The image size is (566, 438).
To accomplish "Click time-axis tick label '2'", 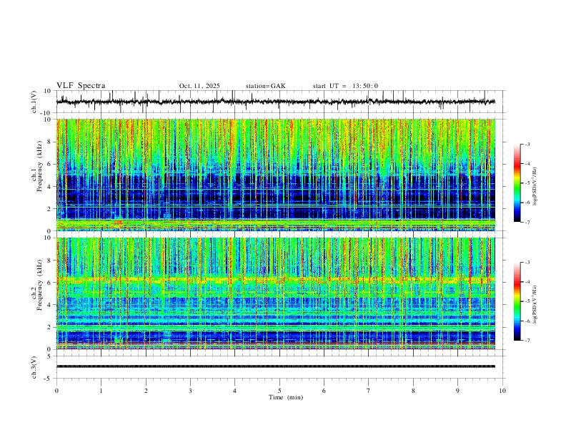I will click(146, 391).
